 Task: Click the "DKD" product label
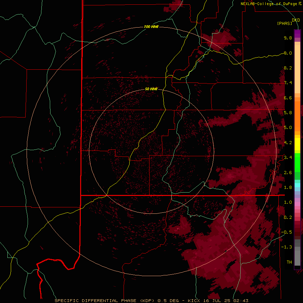pyautogui.click(x=296, y=20)
